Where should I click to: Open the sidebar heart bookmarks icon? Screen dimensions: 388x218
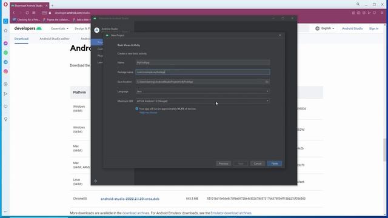tap(5, 107)
